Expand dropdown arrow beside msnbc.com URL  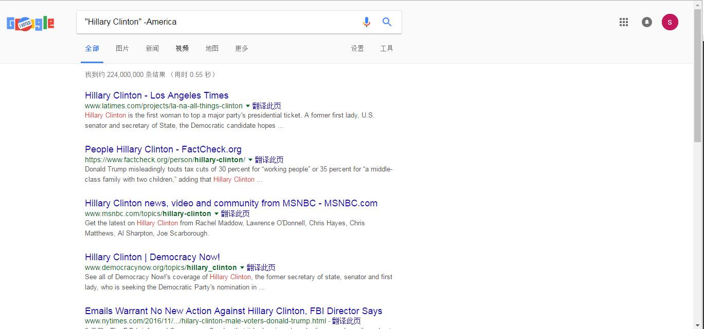216,214
